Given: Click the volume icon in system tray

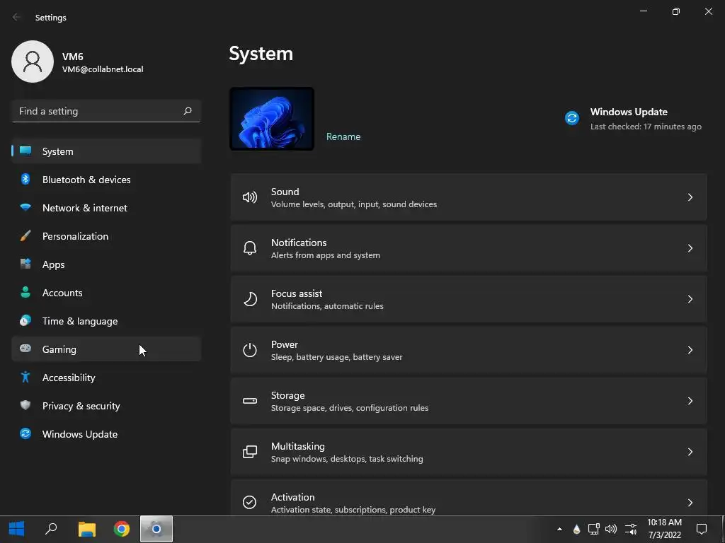Looking at the screenshot, I should pos(611,529).
